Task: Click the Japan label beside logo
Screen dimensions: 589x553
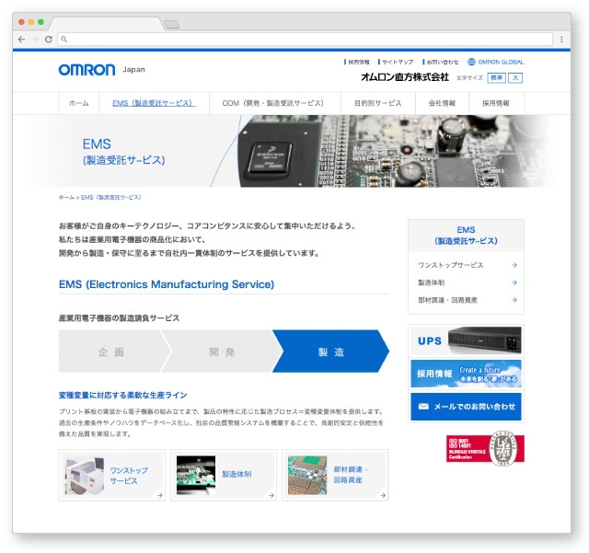Action: pyautogui.click(x=133, y=70)
